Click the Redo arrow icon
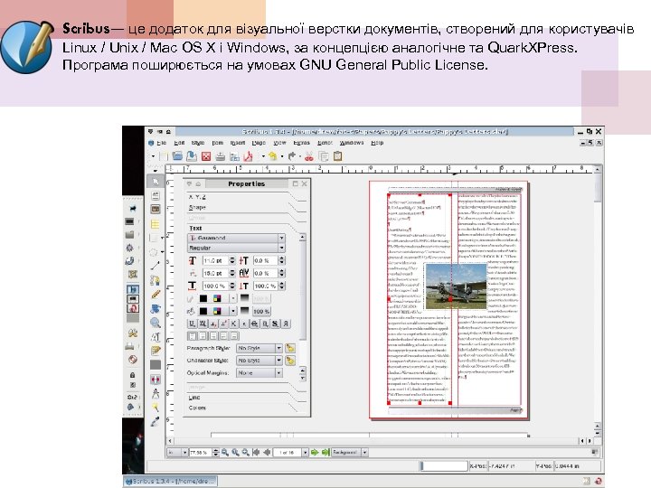The width and height of the screenshot is (651, 488). coord(292,156)
